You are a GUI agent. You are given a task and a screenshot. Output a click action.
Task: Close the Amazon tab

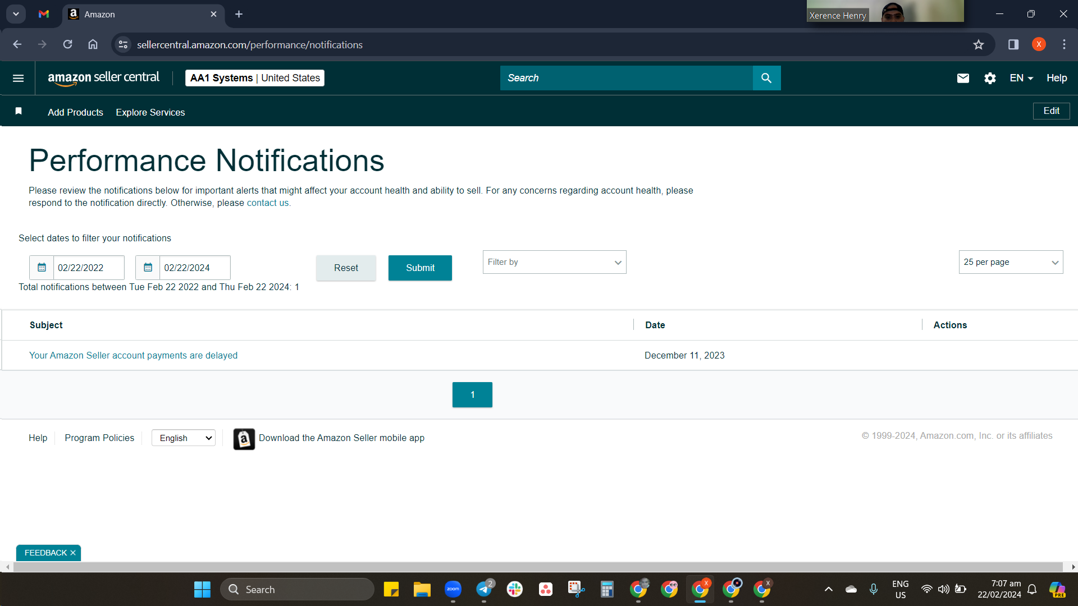click(x=213, y=14)
